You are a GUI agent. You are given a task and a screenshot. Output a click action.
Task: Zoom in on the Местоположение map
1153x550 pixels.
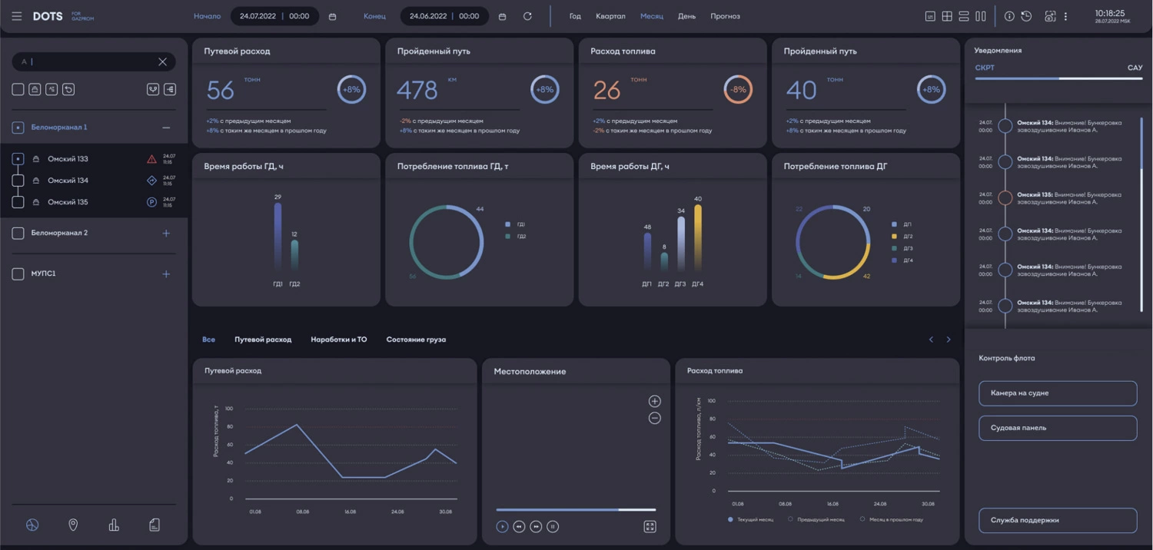(x=654, y=401)
